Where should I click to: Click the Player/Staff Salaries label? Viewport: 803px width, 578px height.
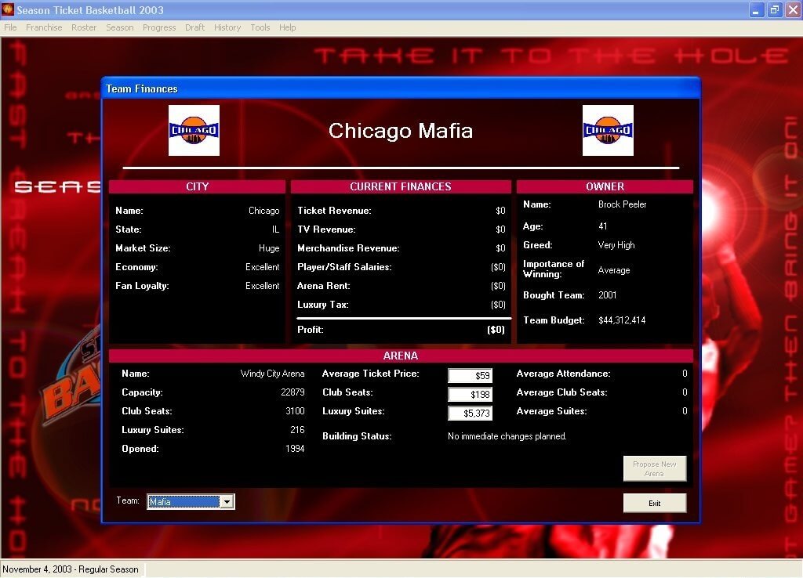click(x=344, y=267)
